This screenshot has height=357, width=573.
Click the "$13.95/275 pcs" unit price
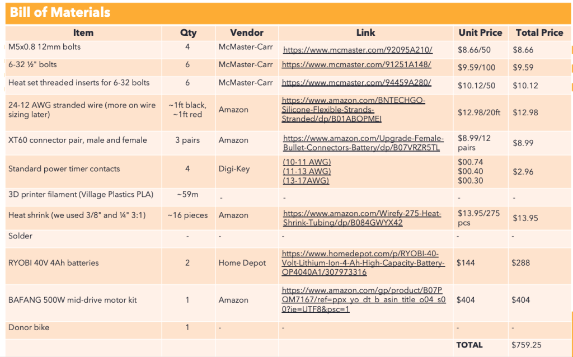tap(479, 218)
